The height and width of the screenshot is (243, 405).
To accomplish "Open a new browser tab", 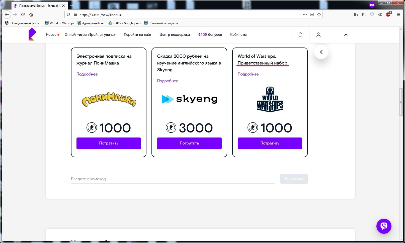I will tap(72, 5).
